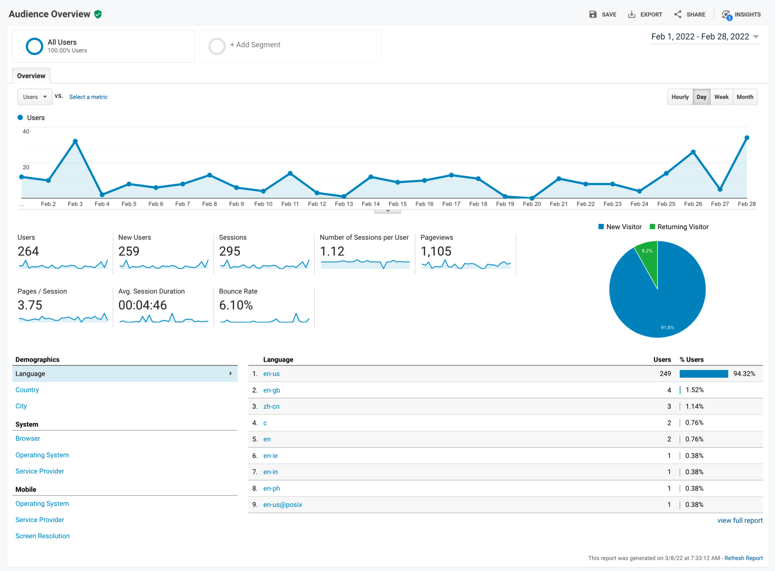Click the Export download icon
The width and height of the screenshot is (775, 571).
click(632, 15)
